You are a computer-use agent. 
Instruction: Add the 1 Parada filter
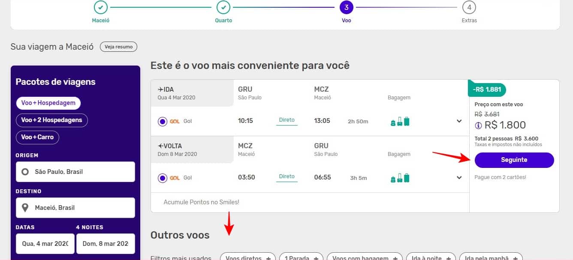tap(301, 257)
